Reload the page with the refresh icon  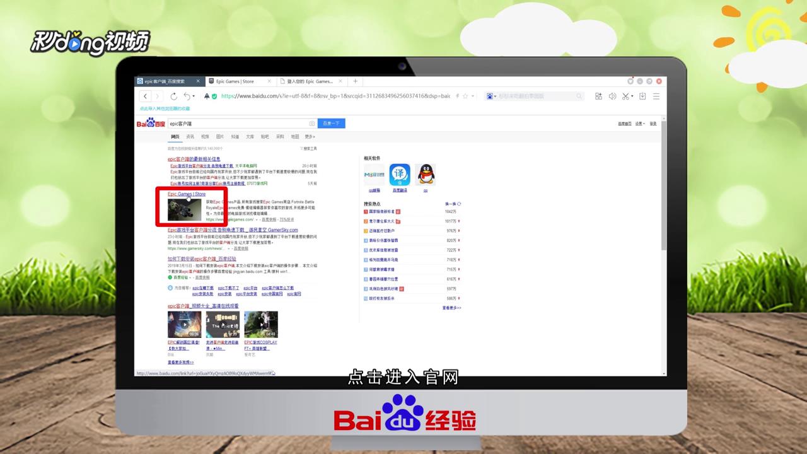(x=173, y=96)
